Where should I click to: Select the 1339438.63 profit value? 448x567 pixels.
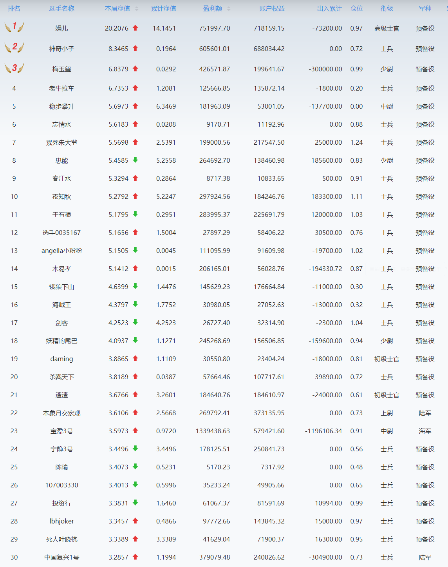213,431
